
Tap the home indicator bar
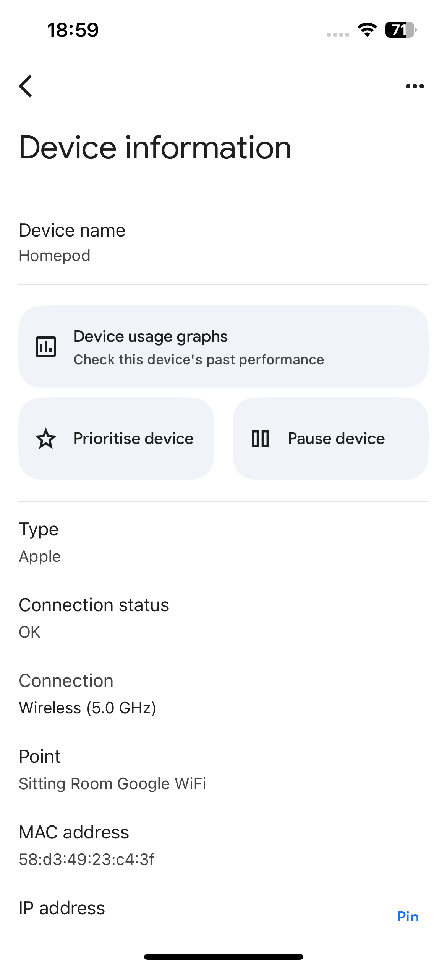pos(223,957)
